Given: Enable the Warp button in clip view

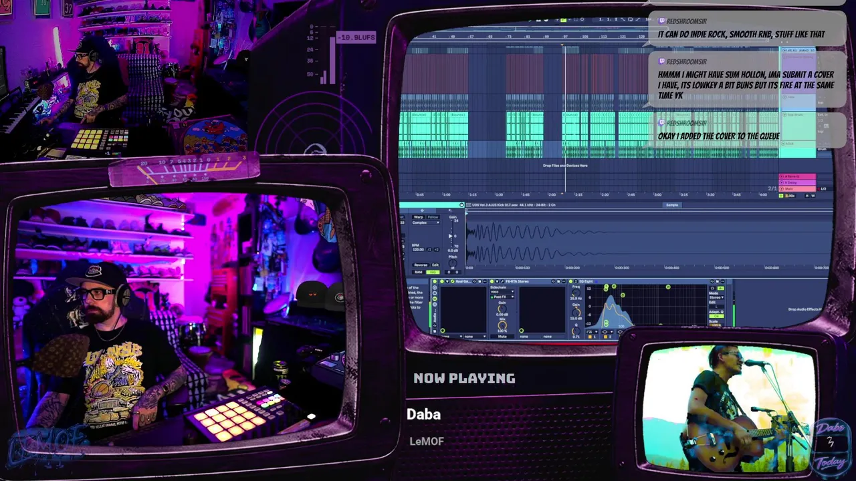Looking at the screenshot, I should 419,217.
